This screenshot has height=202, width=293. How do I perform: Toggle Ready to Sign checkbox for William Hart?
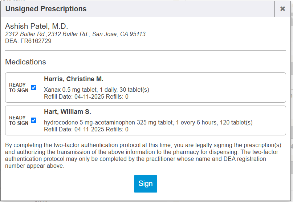tap(34, 120)
